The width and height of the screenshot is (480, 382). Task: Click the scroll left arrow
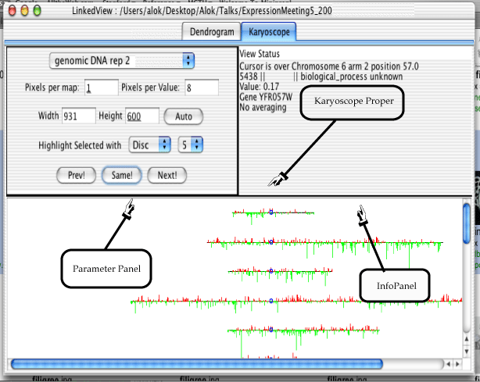[449, 364]
